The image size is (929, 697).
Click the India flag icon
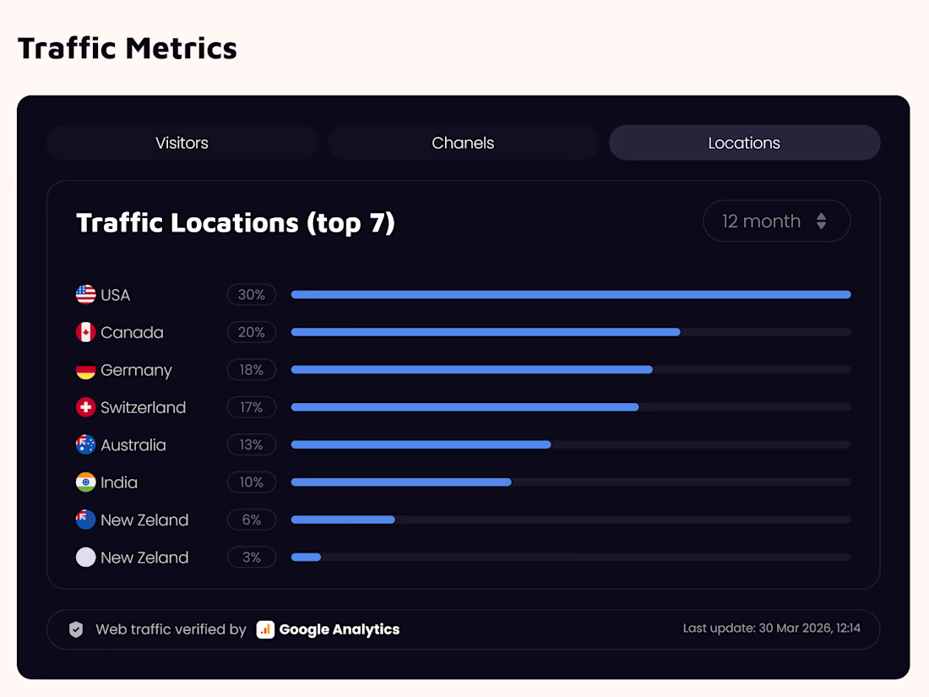coord(86,482)
